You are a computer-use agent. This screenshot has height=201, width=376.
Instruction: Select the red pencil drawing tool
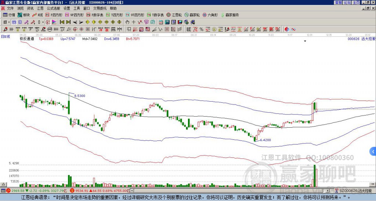(5, 29)
